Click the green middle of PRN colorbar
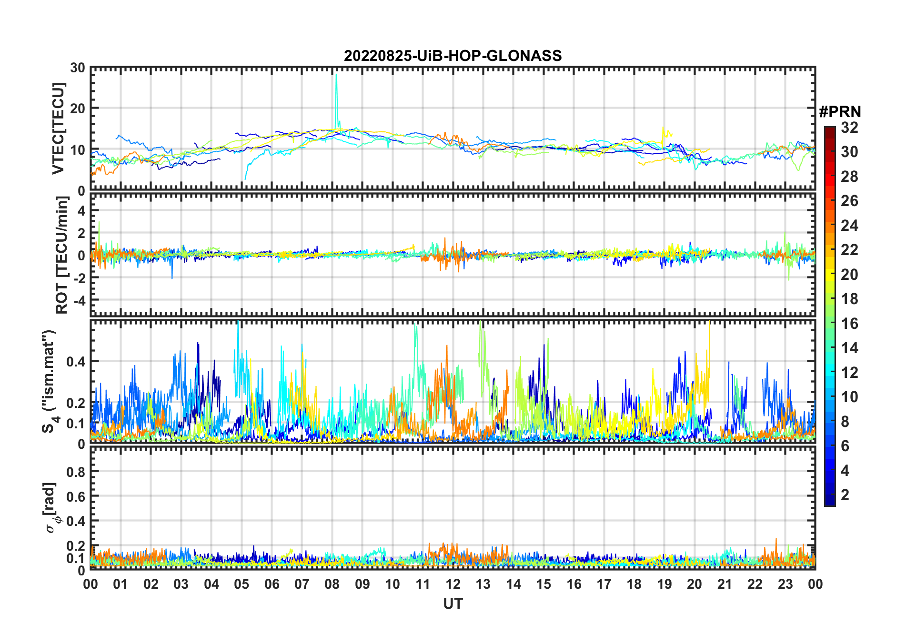Screen dimensions: 906x633 (830, 316)
